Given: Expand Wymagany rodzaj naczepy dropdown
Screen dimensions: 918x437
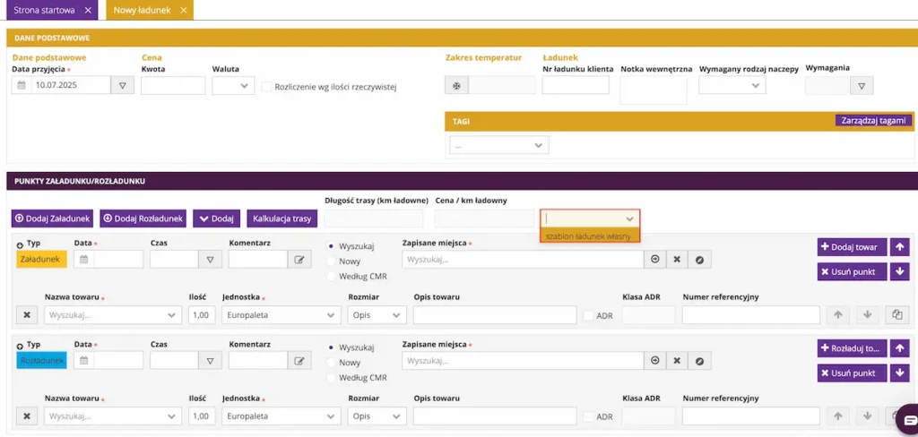Looking at the screenshot, I should point(732,85).
